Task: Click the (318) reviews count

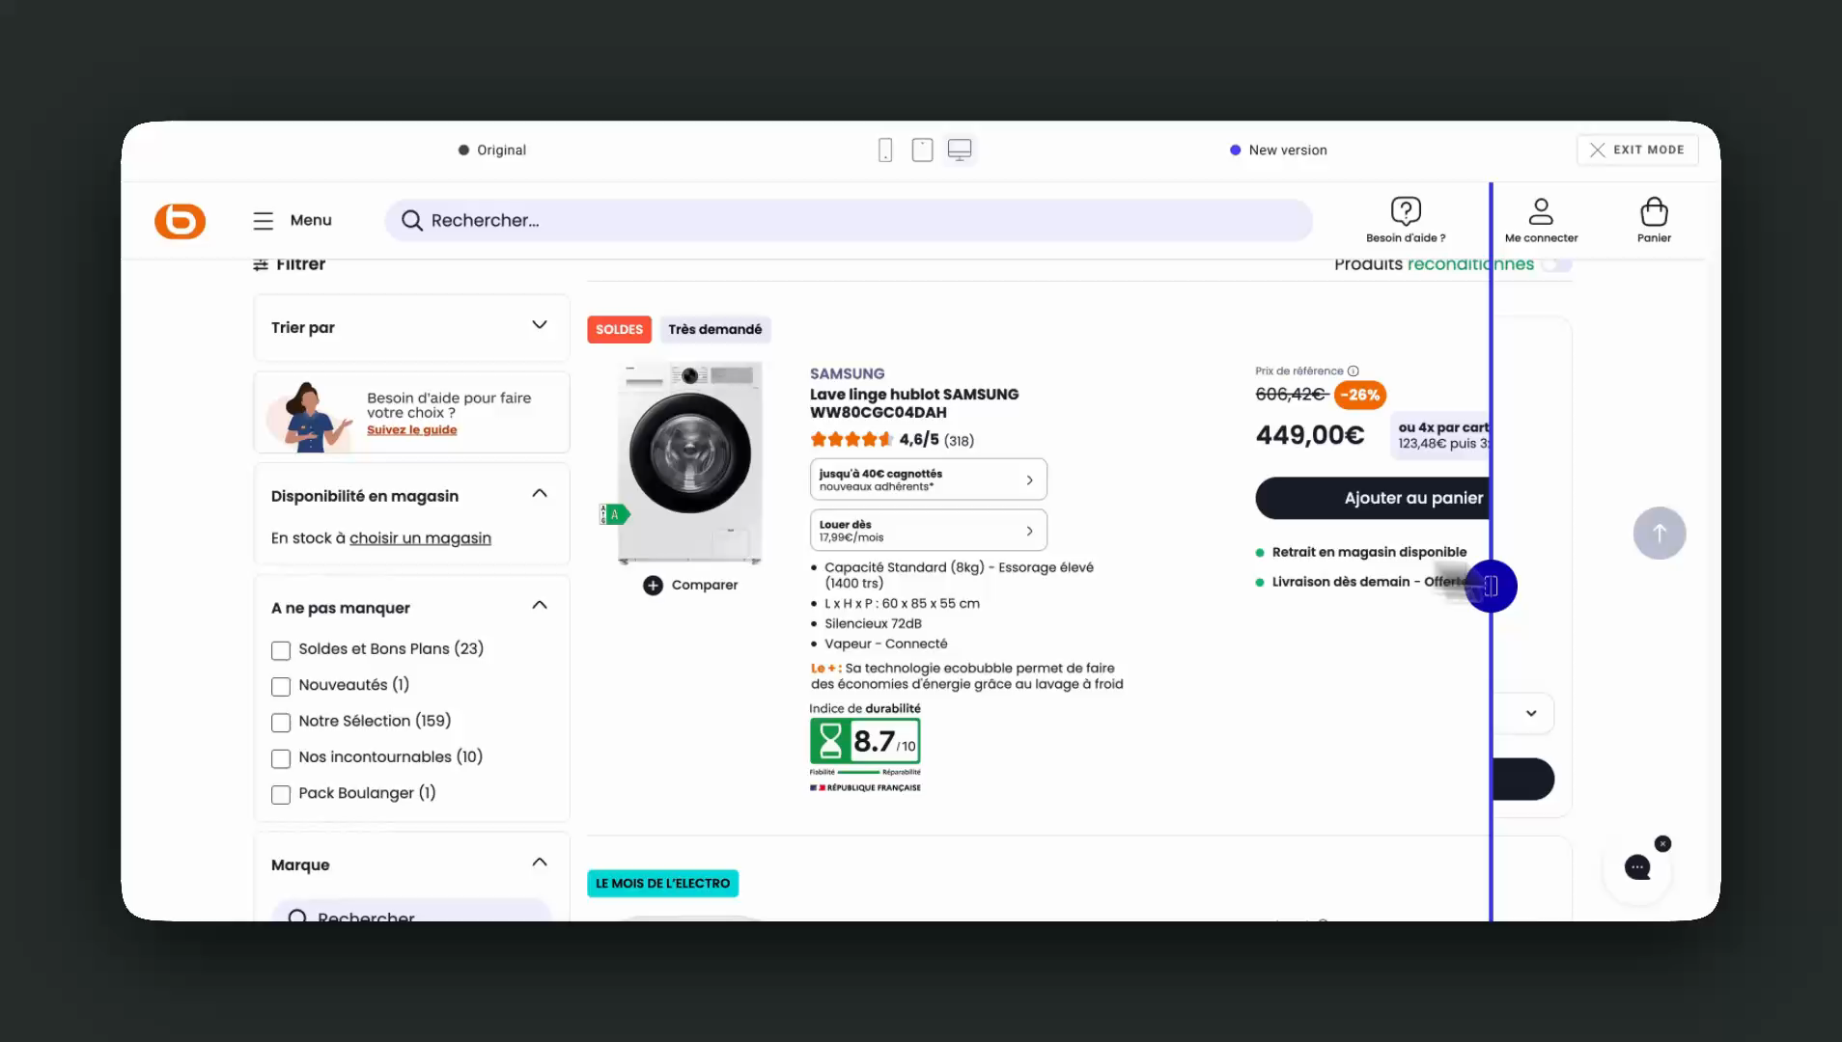Action: click(x=959, y=441)
